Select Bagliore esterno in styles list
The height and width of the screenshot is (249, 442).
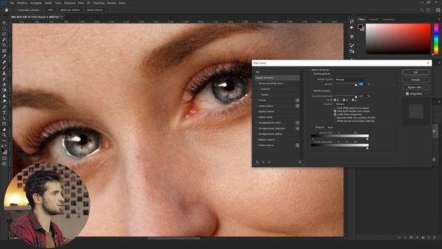point(267,140)
